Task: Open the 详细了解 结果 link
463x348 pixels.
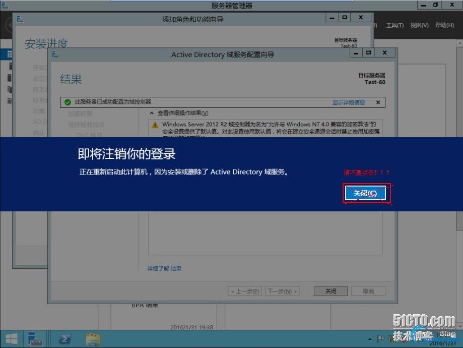Action: (164, 268)
